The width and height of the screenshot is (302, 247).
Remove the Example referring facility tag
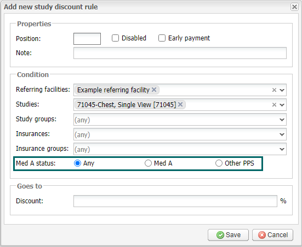154,90
